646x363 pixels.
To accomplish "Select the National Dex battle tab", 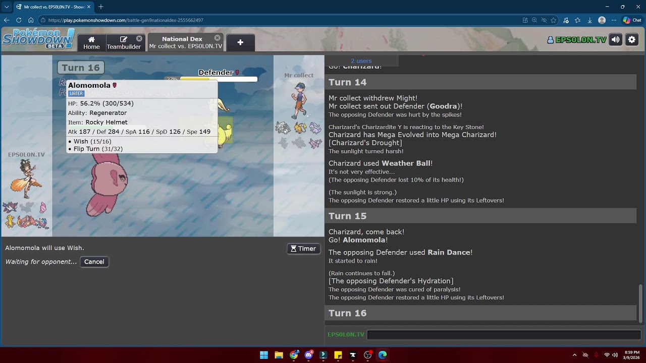I will [186, 42].
